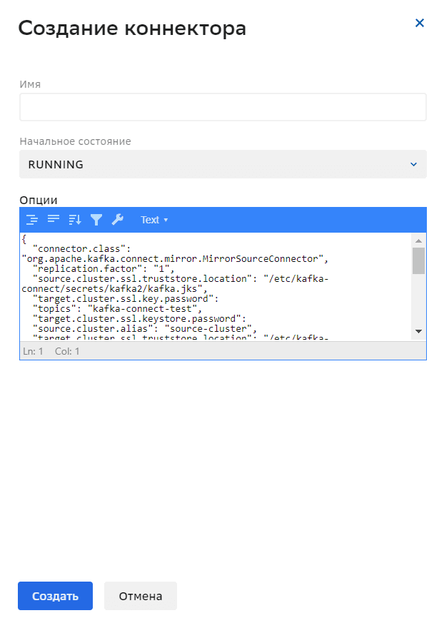This screenshot has height=618, width=444.
Task: Click the "connector.class" line in editor
Action: click(x=79, y=248)
